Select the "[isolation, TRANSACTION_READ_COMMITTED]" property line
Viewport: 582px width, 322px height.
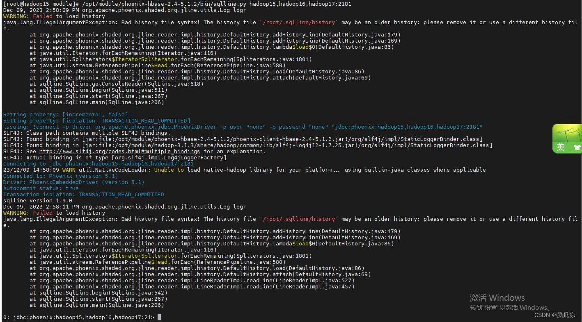97,120
